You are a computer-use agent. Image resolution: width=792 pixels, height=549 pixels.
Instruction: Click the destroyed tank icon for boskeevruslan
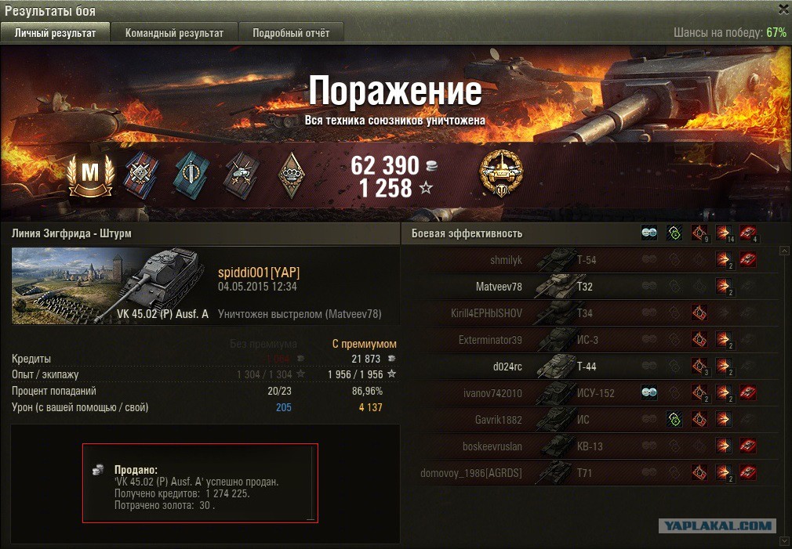[x=748, y=446]
